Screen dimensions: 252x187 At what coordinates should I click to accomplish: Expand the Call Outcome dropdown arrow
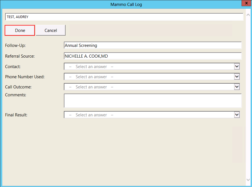(237, 87)
